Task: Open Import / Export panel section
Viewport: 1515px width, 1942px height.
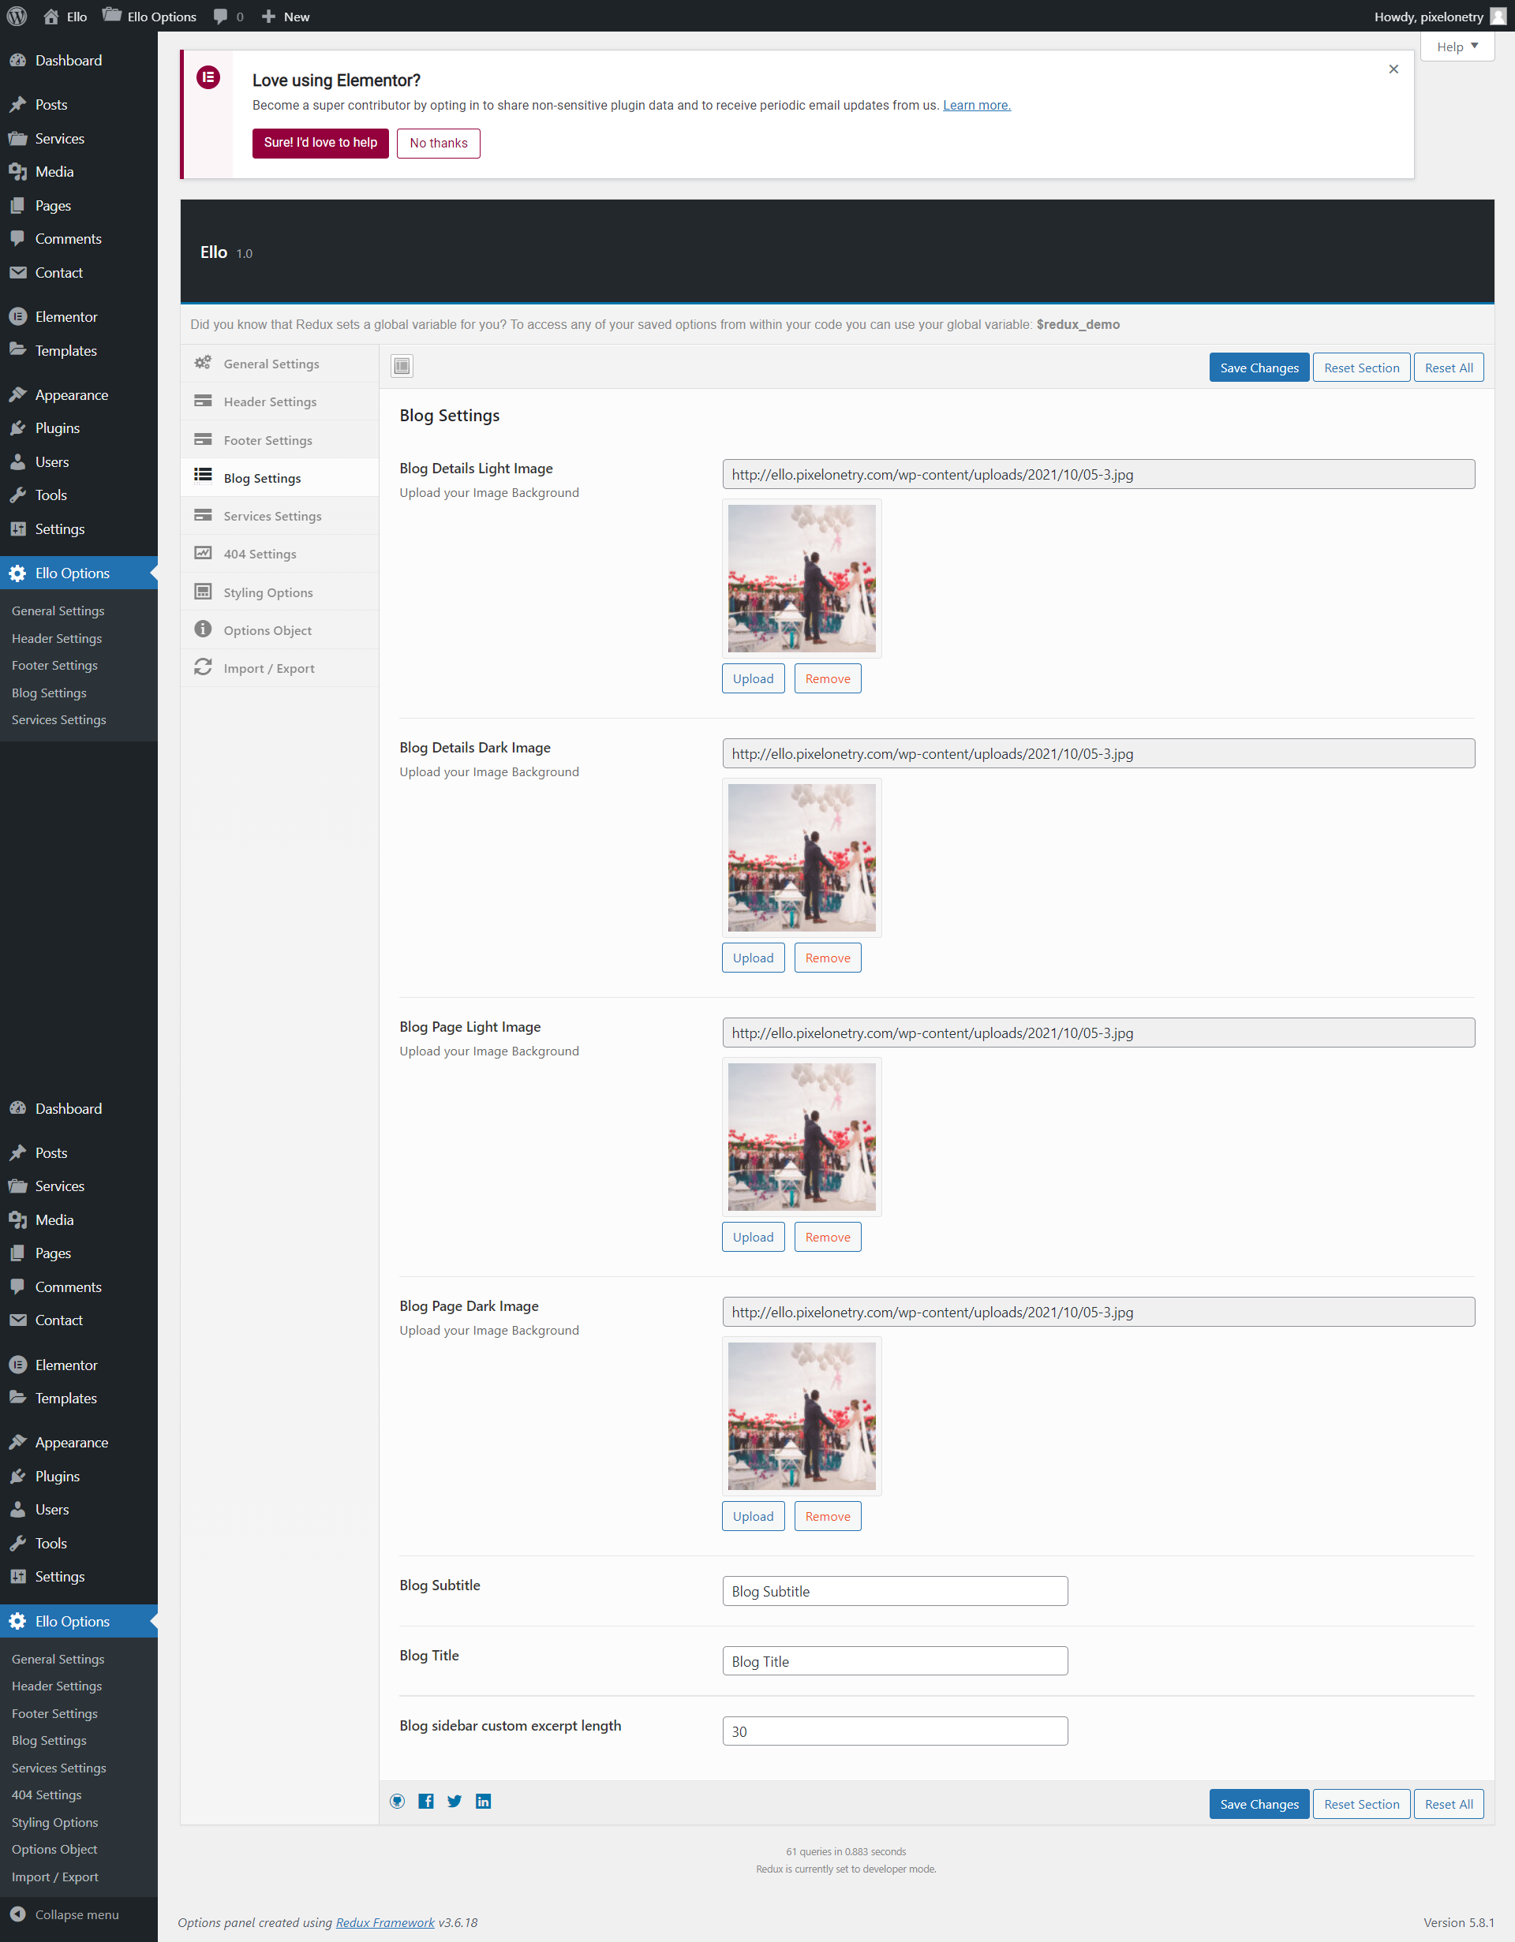Action: (x=268, y=668)
